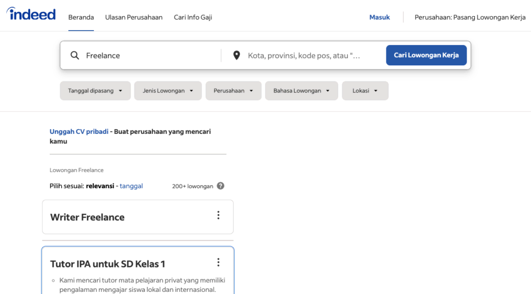Click the location pin icon
Viewport: 531px width, 294px height.
[236, 55]
